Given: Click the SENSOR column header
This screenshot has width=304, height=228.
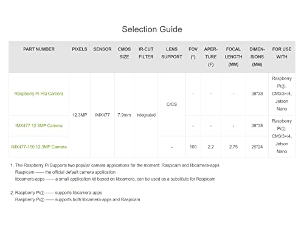Looking at the screenshot, I should [x=102, y=49].
